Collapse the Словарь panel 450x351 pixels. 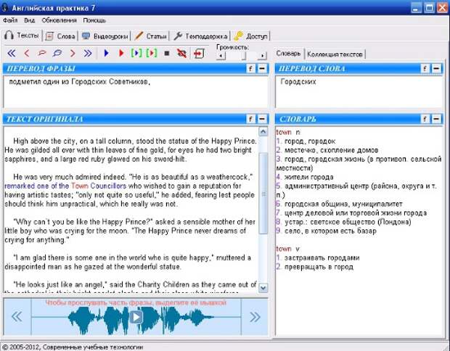436,118
